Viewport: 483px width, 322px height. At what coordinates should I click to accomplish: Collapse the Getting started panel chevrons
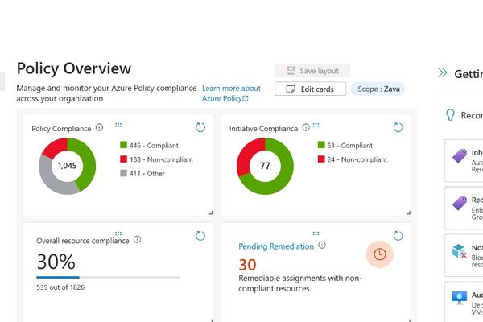[442, 73]
